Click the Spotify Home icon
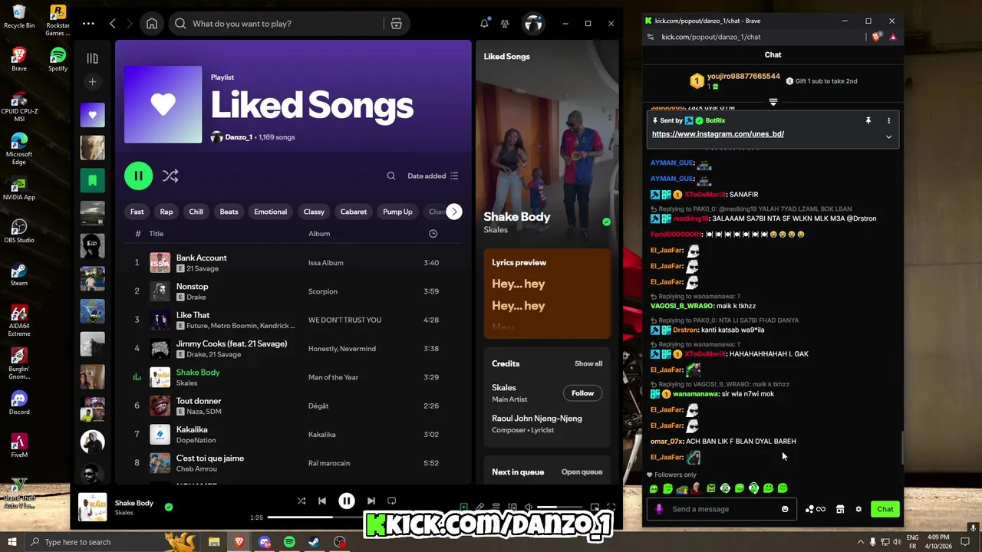Viewport: 982px width, 552px height. (x=152, y=24)
